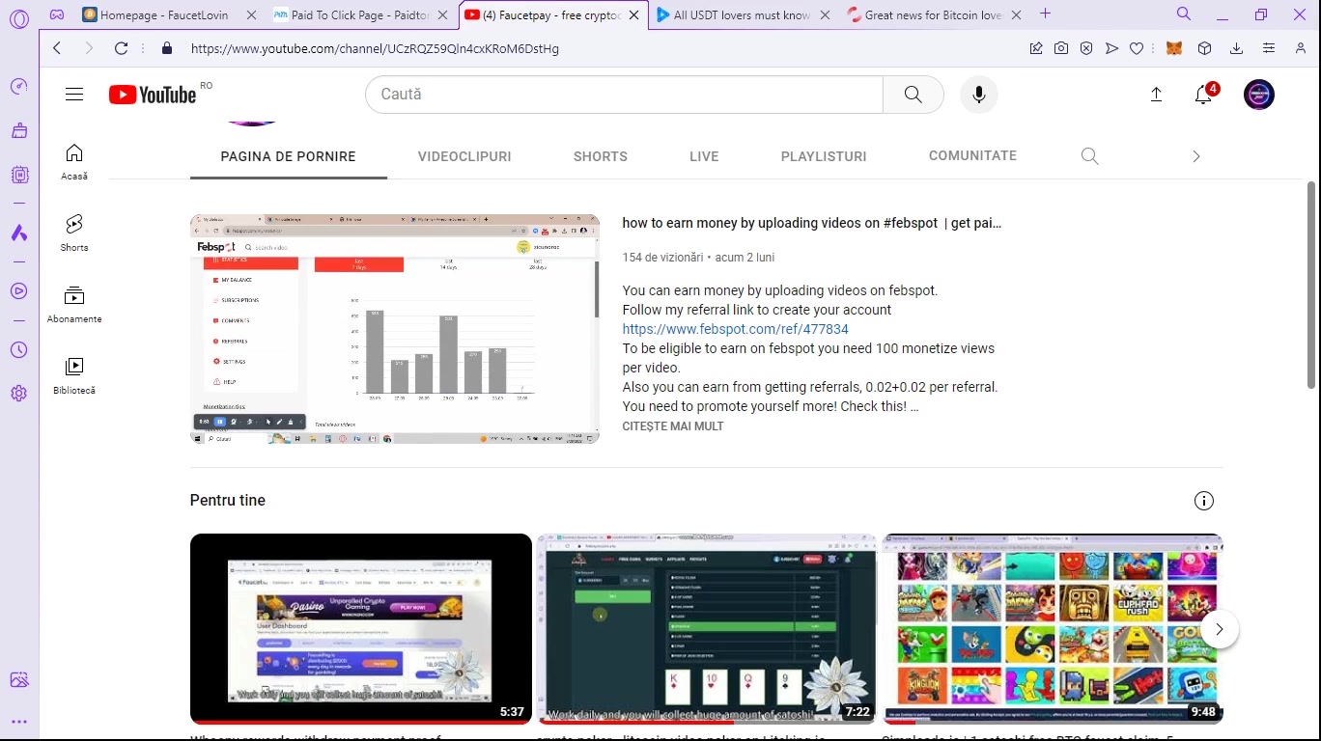Viewport: 1321px width, 741px height.
Task: Open Easy Setup sliders icon
Action: tap(1269, 48)
